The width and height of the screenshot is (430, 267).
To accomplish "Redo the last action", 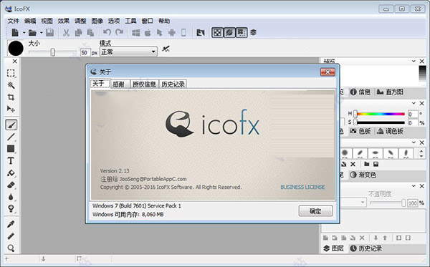I will point(119,32).
